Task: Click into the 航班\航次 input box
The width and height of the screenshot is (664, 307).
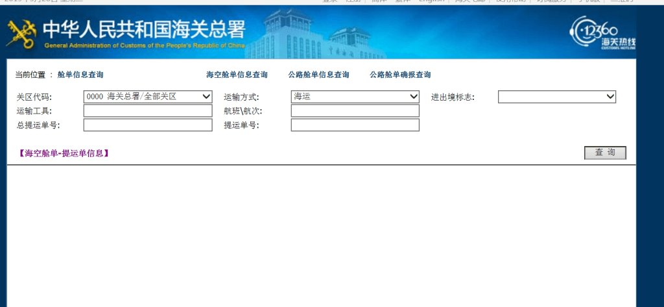Action: click(355, 111)
